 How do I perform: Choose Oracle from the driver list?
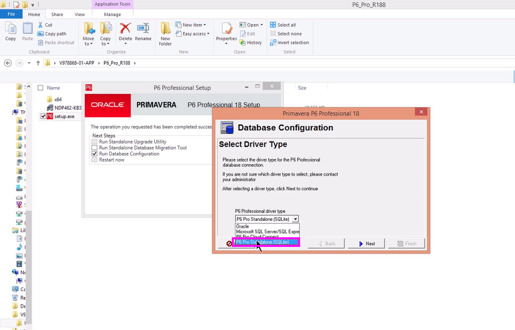[x=267, y=226]
